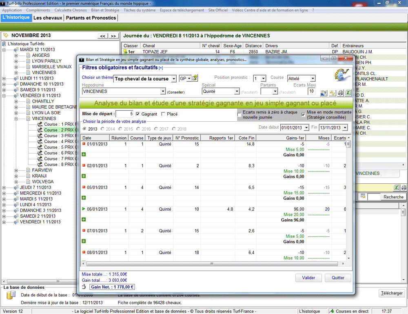Switch to Partants et Pronostics tab
Viewport: 408px width, 314px height.
[x=91, y=18]
